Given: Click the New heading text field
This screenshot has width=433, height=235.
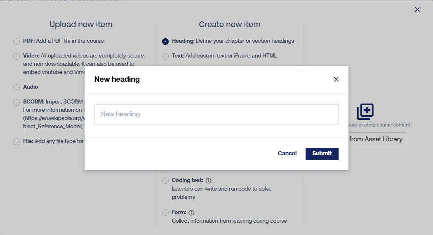Looking at the screenshot, I should point(216,114).
